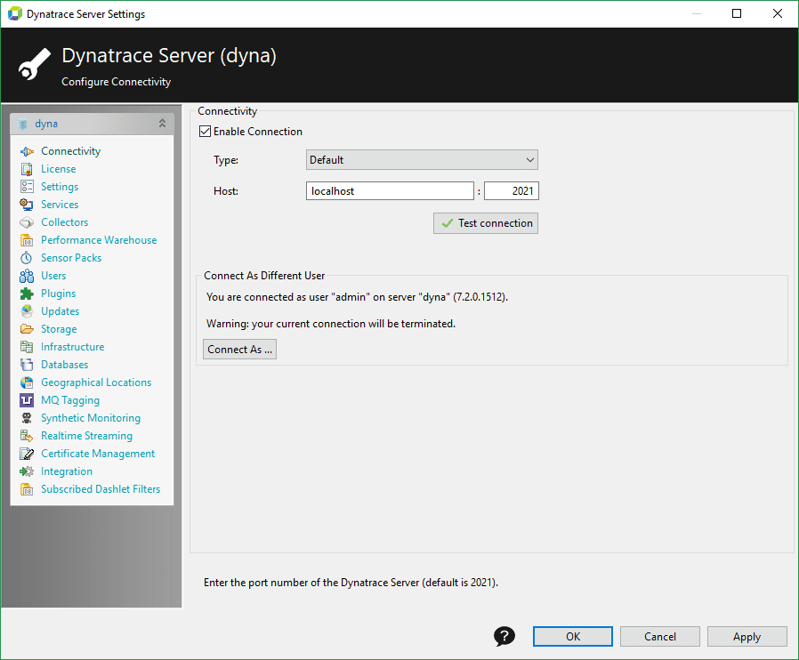Click the Performance Warehouse icon
Image resolution: width=799 pixels, height=660 pixels.
(27, 240)
